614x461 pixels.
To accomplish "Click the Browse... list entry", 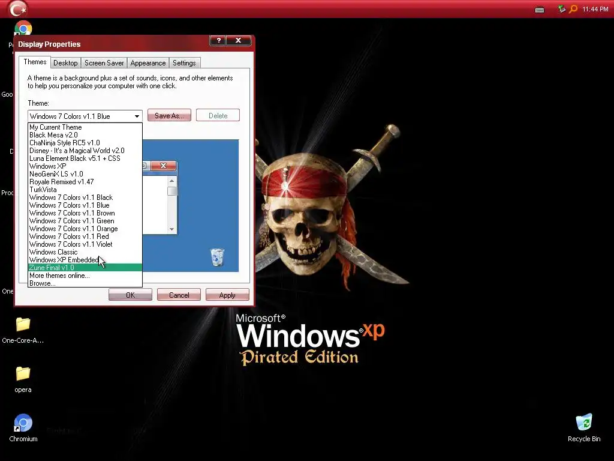I will [x=85, y=283].
